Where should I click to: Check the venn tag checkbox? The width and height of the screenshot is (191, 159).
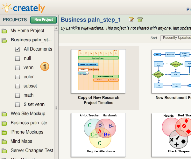coord(18,68)
